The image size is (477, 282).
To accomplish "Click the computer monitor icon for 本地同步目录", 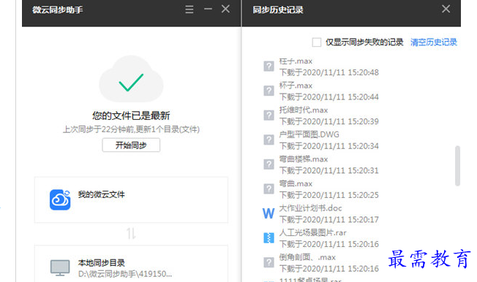I will [x=60, y=268].
